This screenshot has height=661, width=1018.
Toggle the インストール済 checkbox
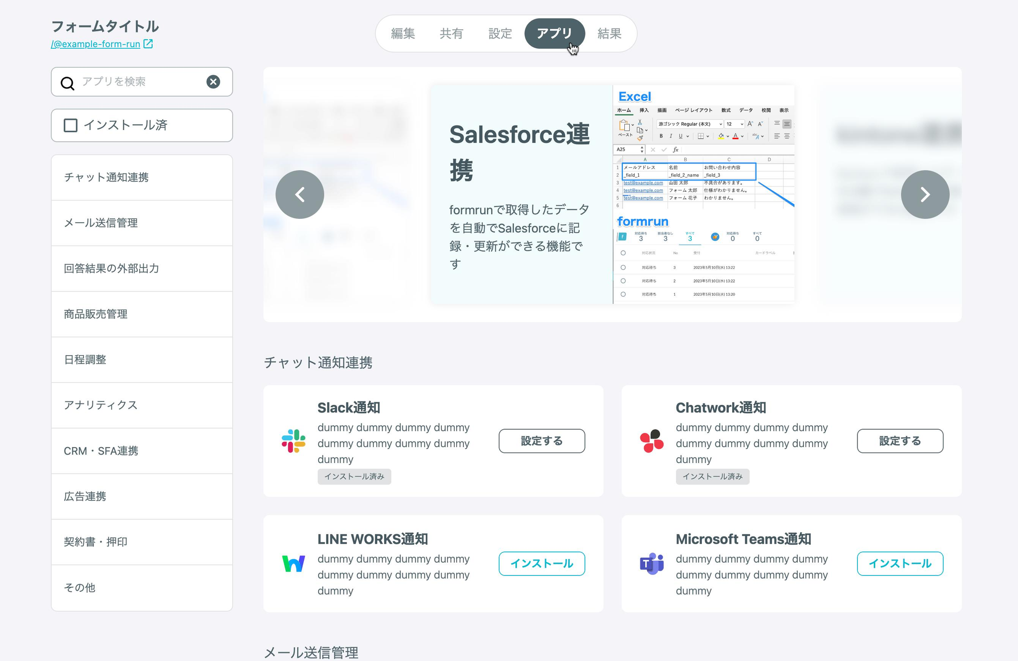pos(71,125)
